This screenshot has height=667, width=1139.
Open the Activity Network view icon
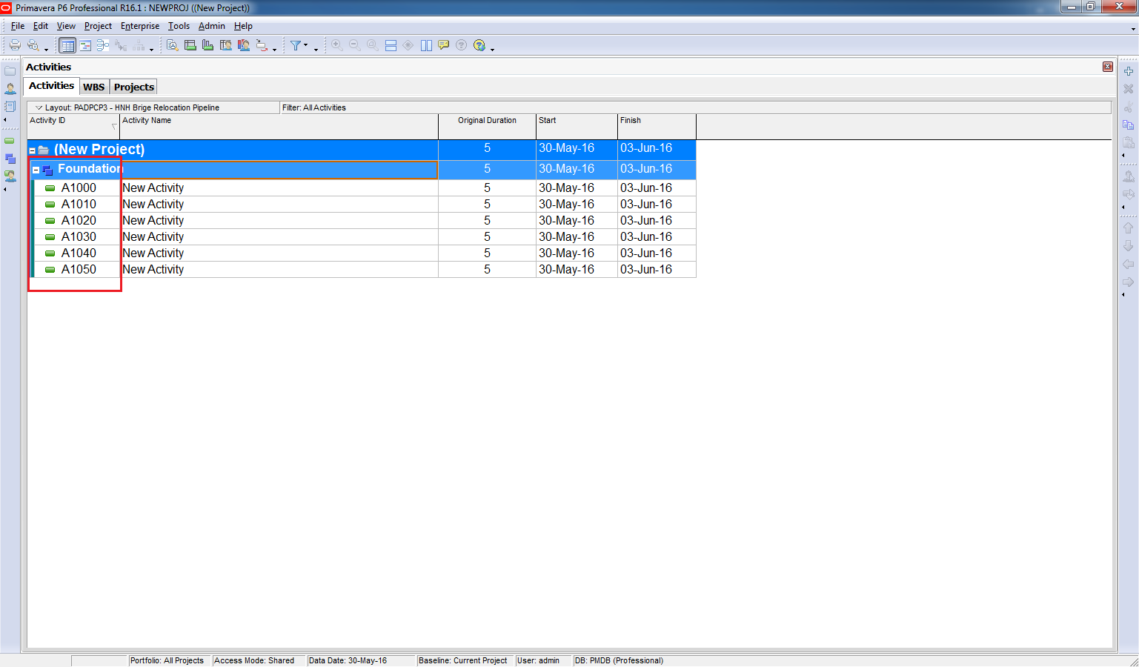point(103,45)
